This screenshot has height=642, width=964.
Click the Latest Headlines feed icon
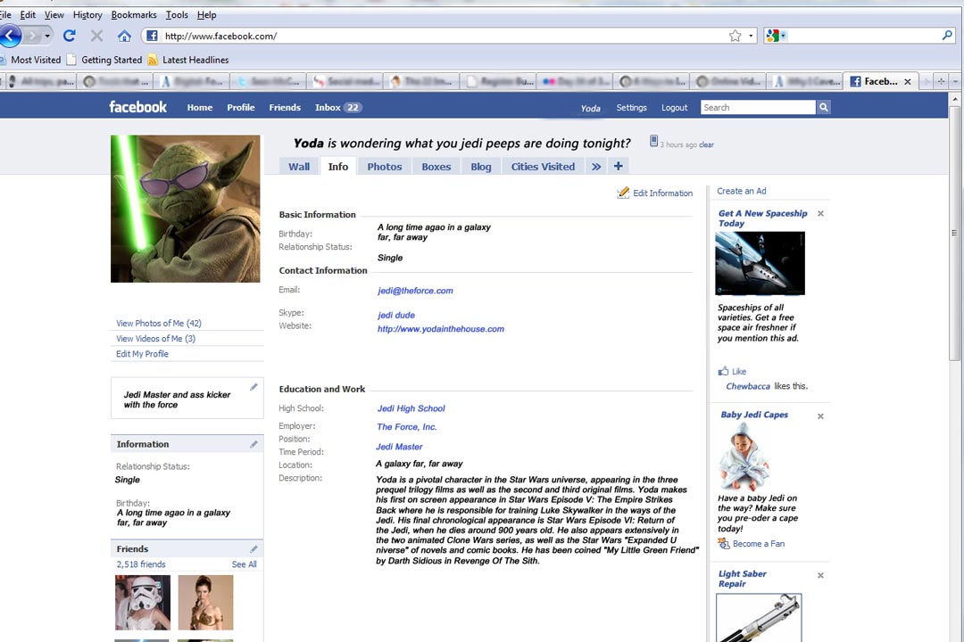click(x=153, y=60)
